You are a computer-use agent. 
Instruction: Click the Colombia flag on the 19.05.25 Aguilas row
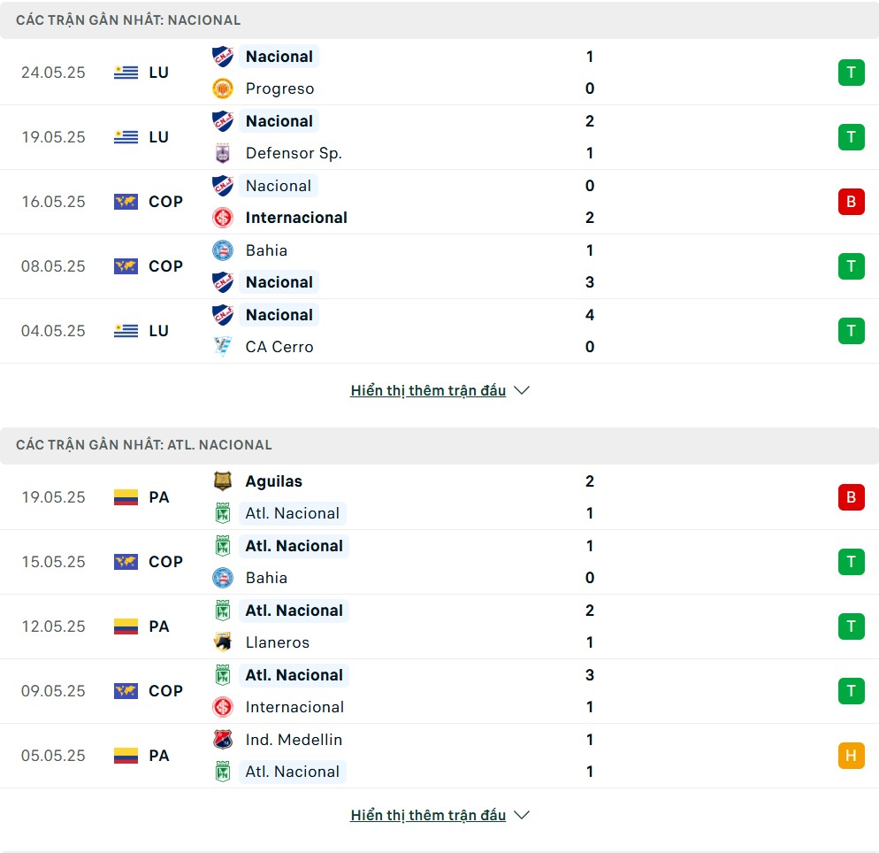126,497
